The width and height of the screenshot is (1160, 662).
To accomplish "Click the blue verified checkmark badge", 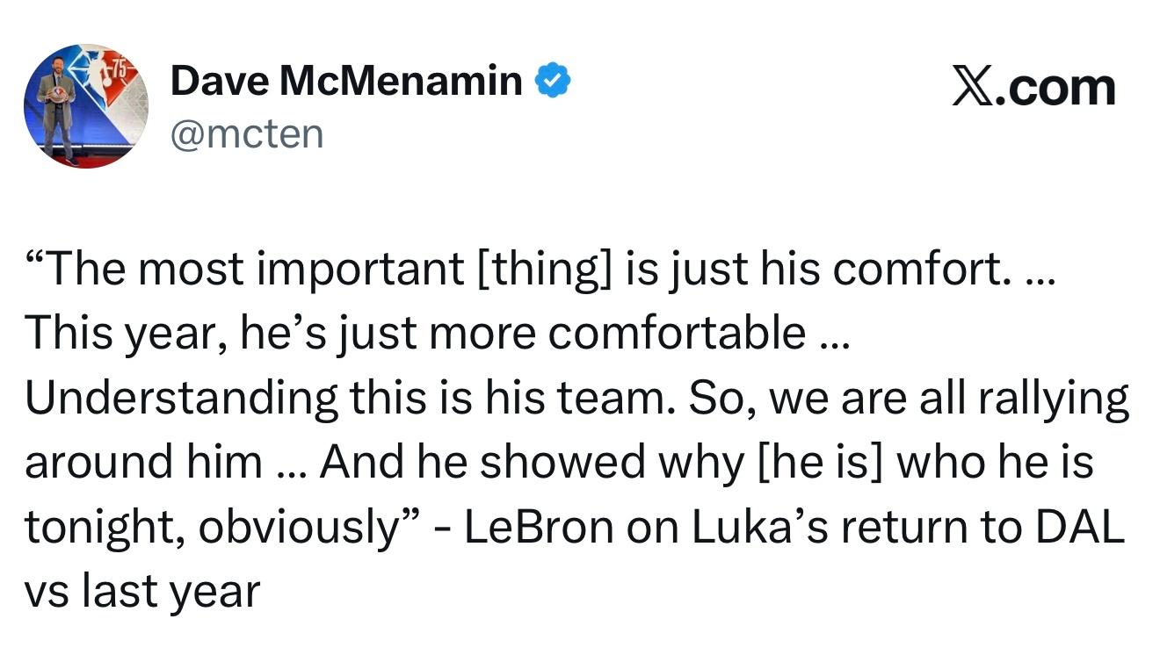I will pos(554,82).
